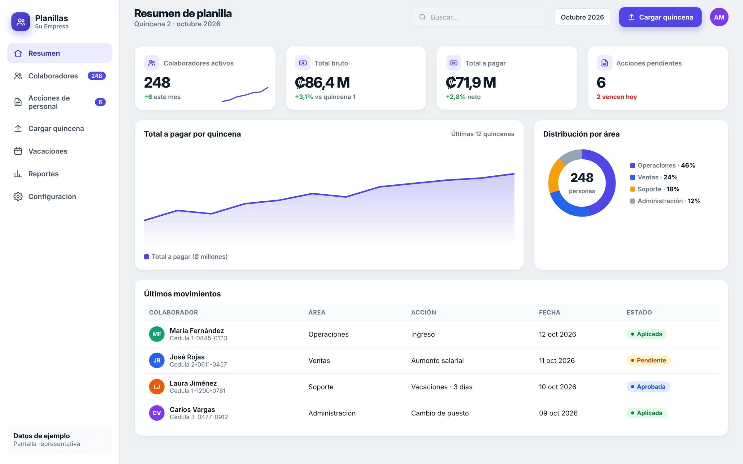Viewport: 743px width, 464px height.
Task: Click the FECHA column header
Action: (x=550, y=312)
